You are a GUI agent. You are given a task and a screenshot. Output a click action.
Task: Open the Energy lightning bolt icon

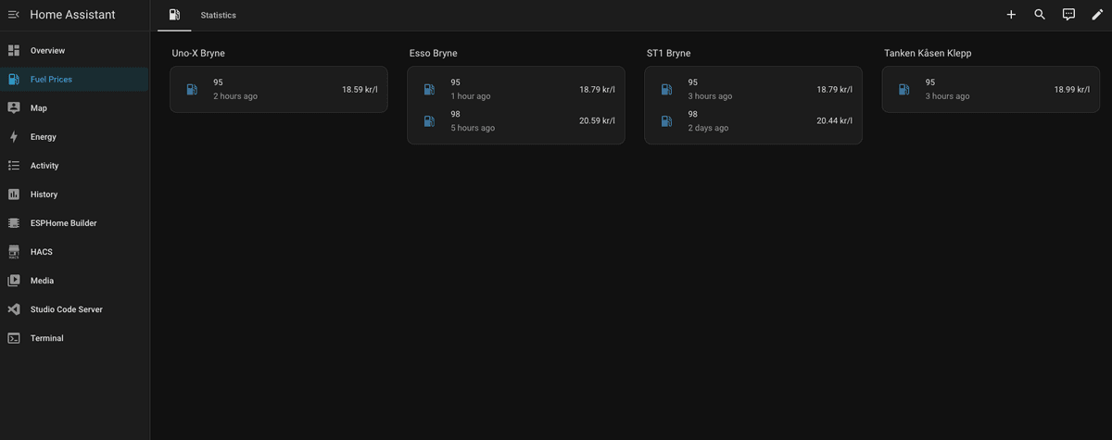click(14, 136)
